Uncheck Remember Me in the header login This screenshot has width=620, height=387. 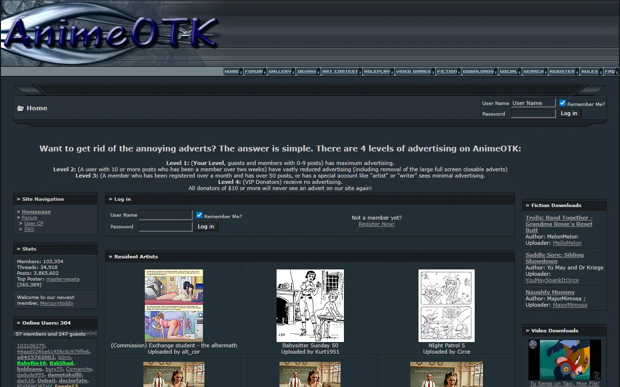(562, 103)
